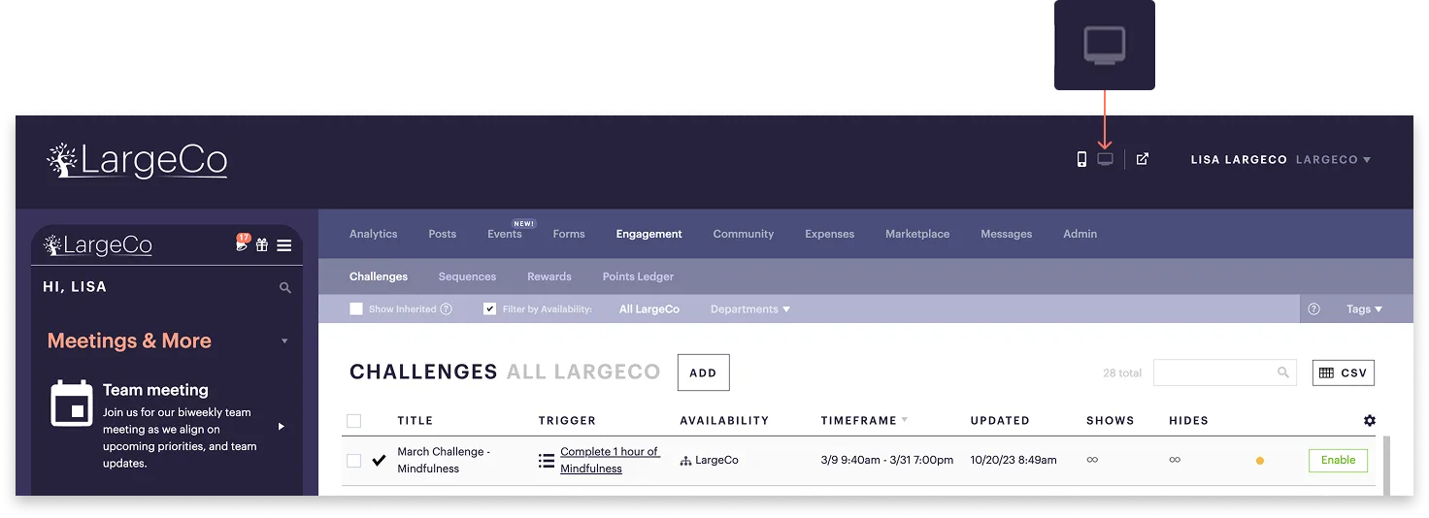Click checkmark icon on March Challenge row

379,460
